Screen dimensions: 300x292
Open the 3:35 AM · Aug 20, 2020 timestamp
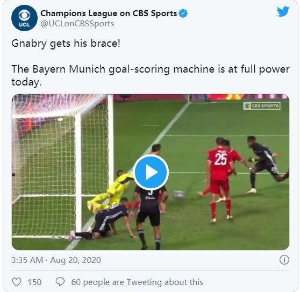point(56,260)
